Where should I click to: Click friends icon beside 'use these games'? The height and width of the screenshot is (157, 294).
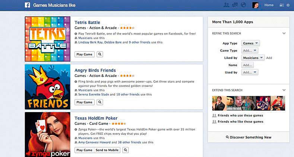(x=214, y=115)
